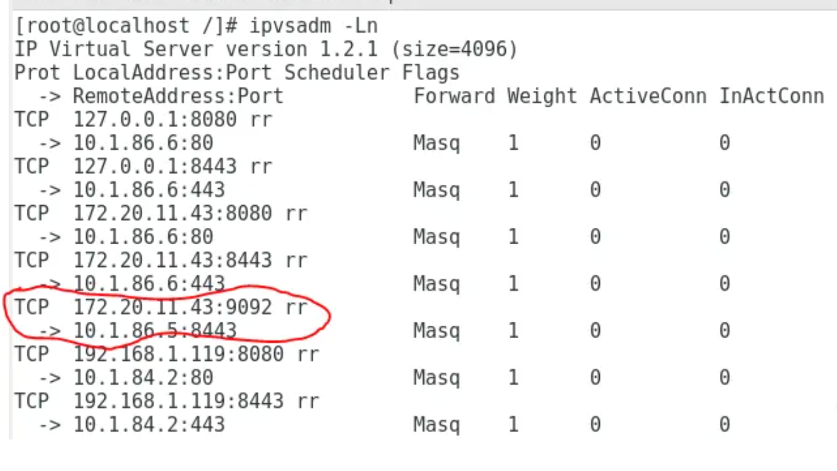Click the ipvsadm -Ln command text
The height and width of the screenshot is (471, 837).
(314, 26)
